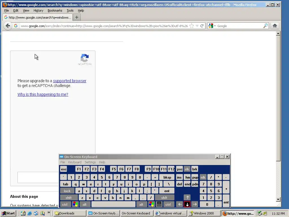Switch to windows virtual taskbar button

[x=171, y=213]
